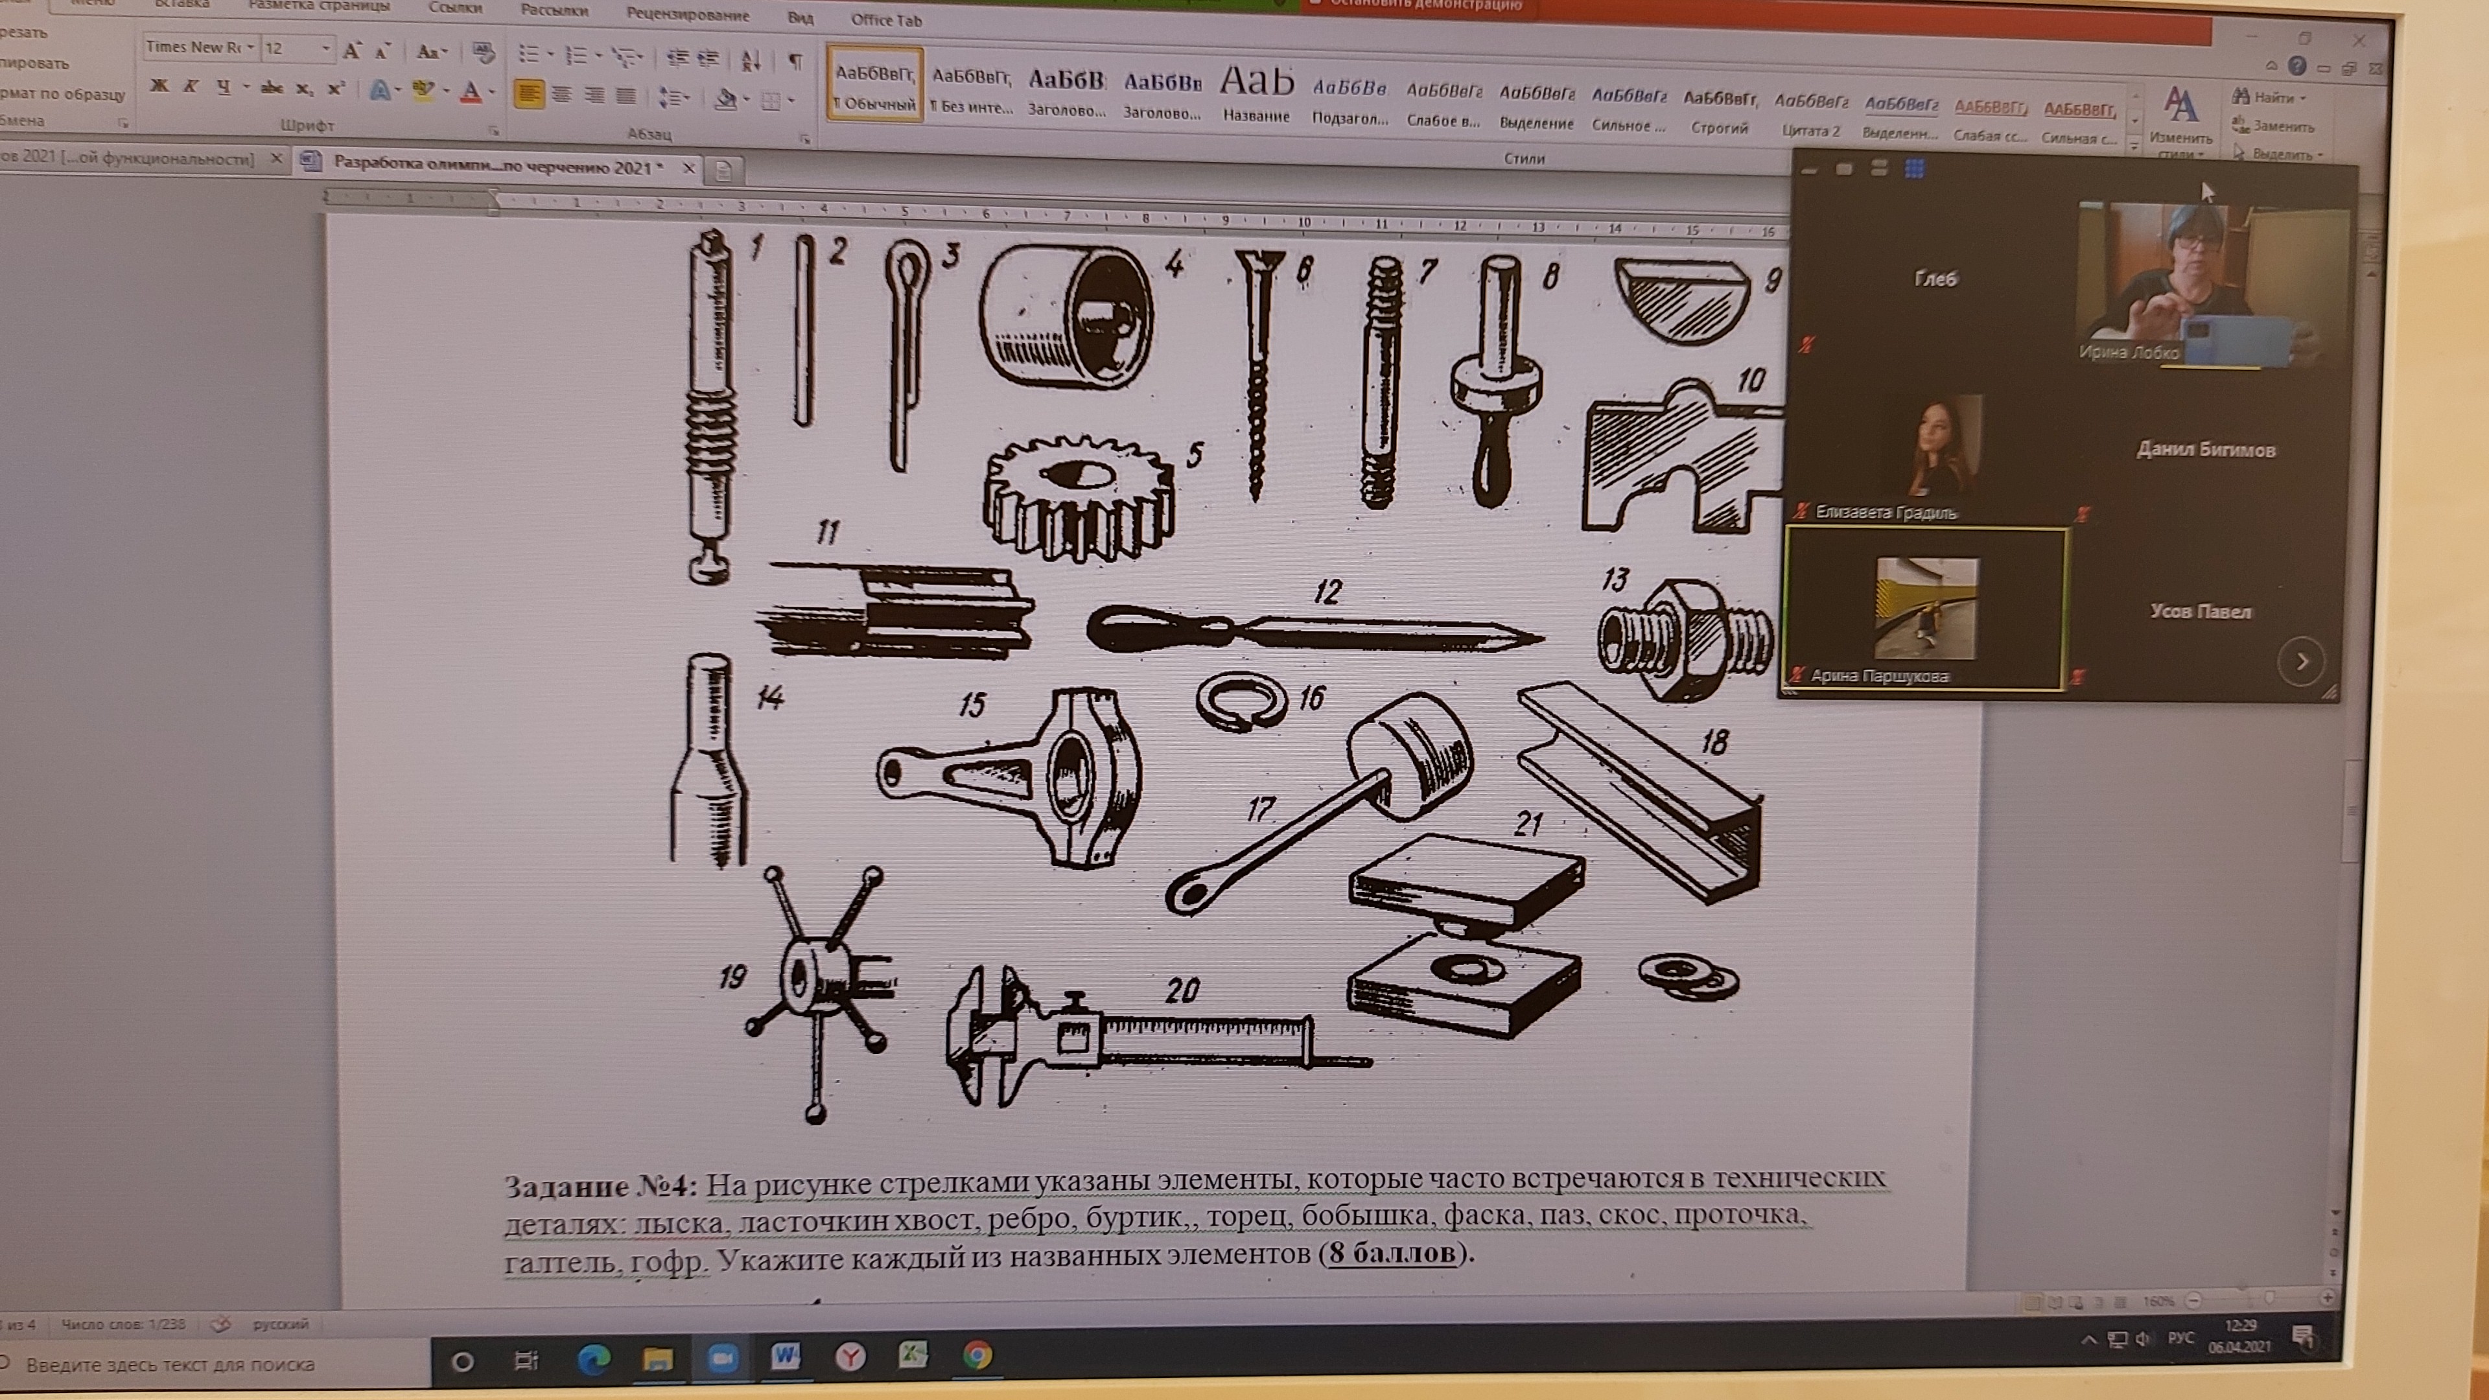This screenshot has width=2489, height=1400.
Task: Open Вид ribbon tab
Action: click(x=800, y=17)
